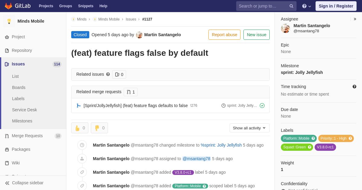Open the Projects menu in the top bar
Screen dimensions: 362x190
point(46,6)
